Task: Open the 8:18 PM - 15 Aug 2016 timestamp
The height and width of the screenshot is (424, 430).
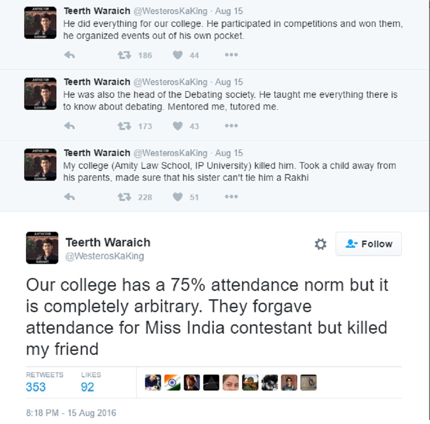Action: [x=71, y=413]
